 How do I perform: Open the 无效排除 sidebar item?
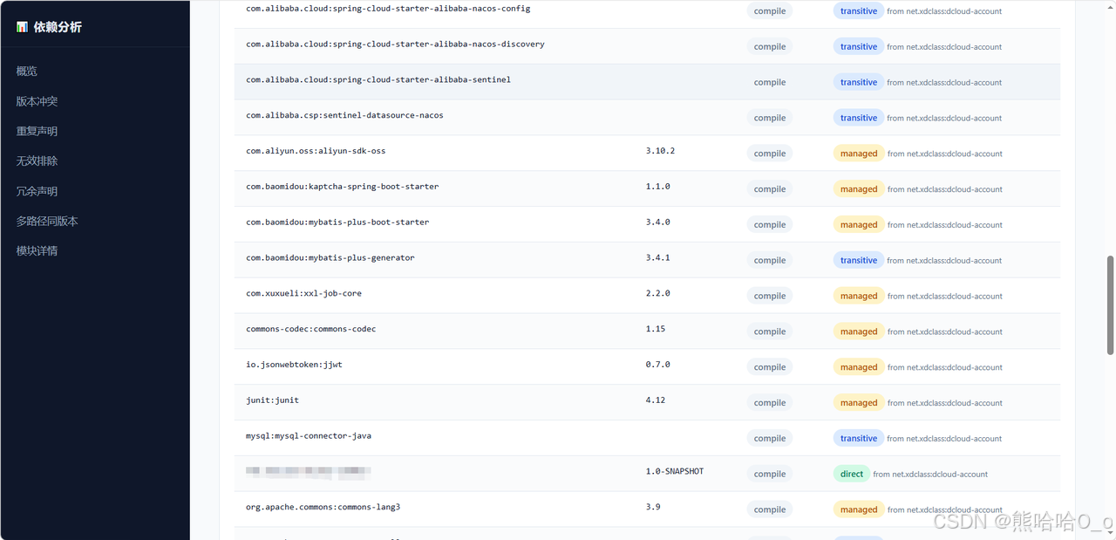coord(37,161)
